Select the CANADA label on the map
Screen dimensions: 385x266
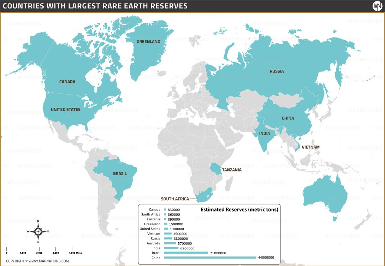(67, 82)
